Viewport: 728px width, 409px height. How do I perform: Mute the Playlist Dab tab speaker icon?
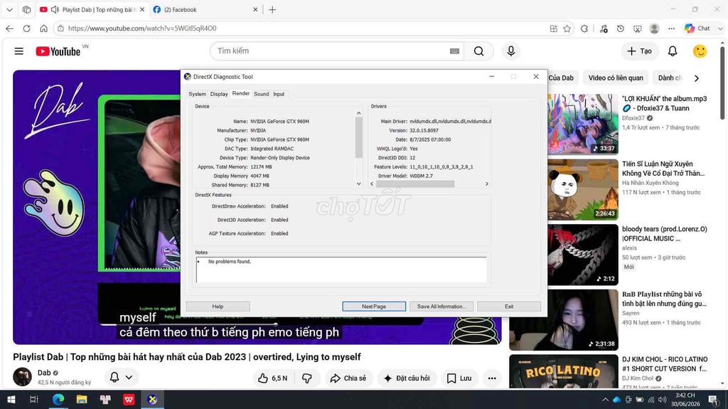55,9
